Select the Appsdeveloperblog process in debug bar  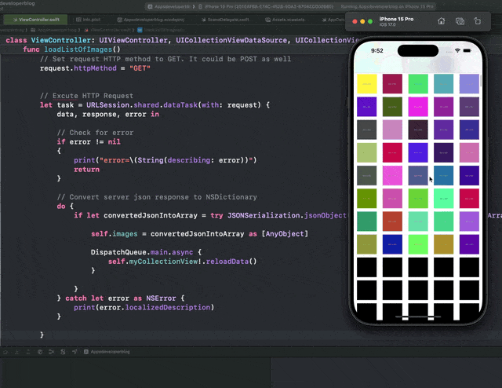click(107, 352)
